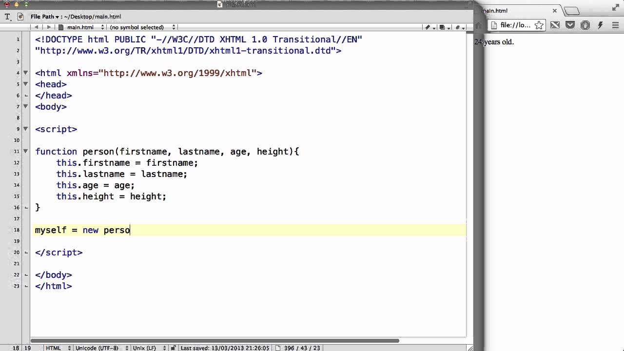Screen dimensions: 624x351
Task: Close the main.html tab in Chrome
Action: pyautogui.click(x=555, y=11)
